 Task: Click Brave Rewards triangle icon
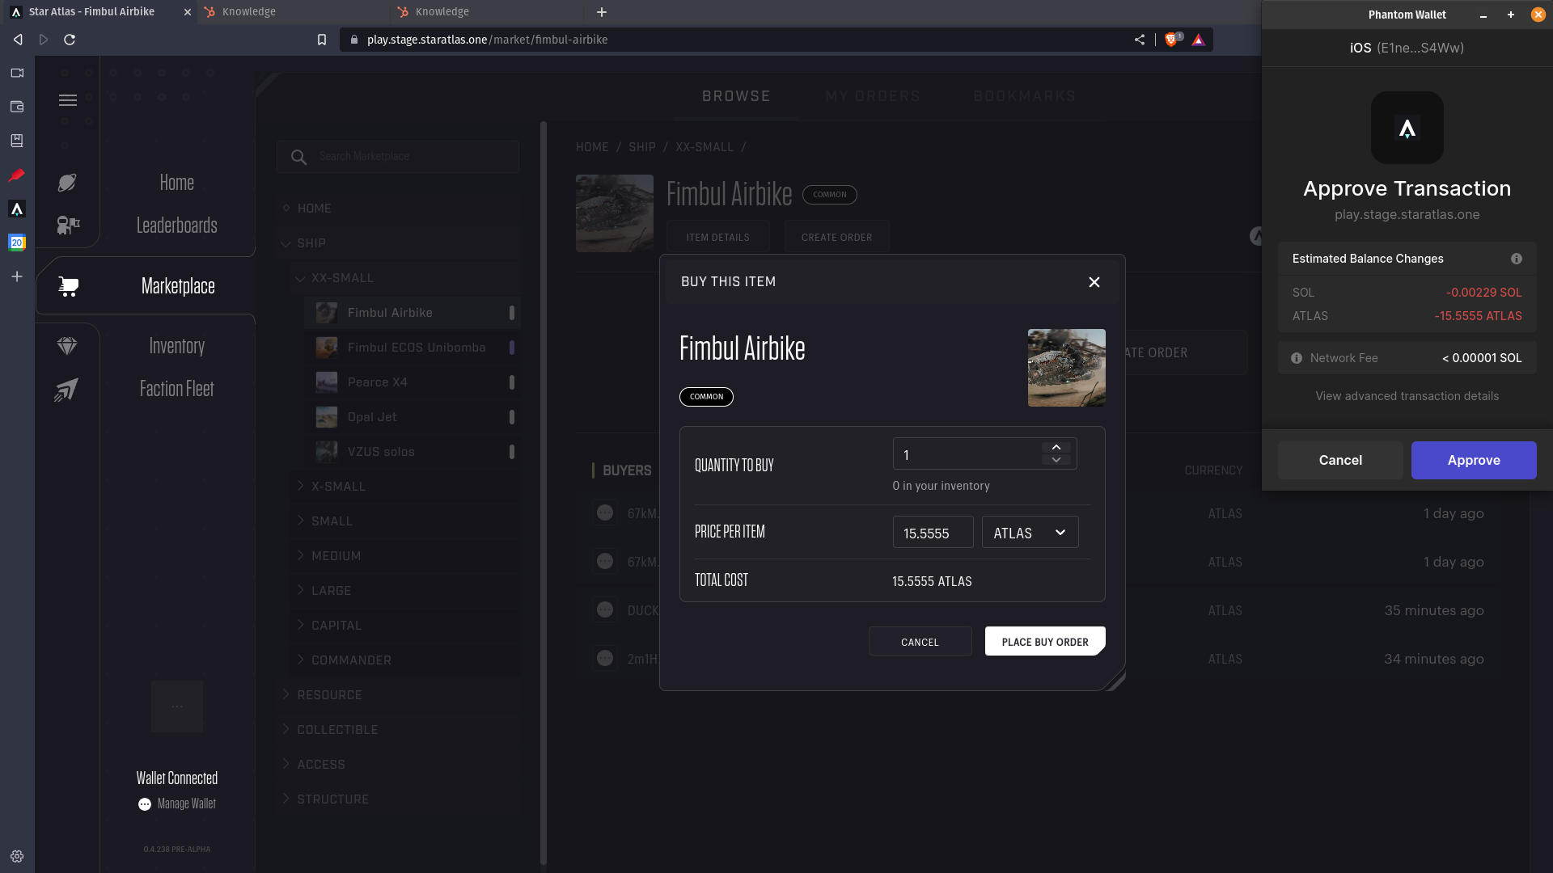pyautogui.click(x=1199, y=40)
